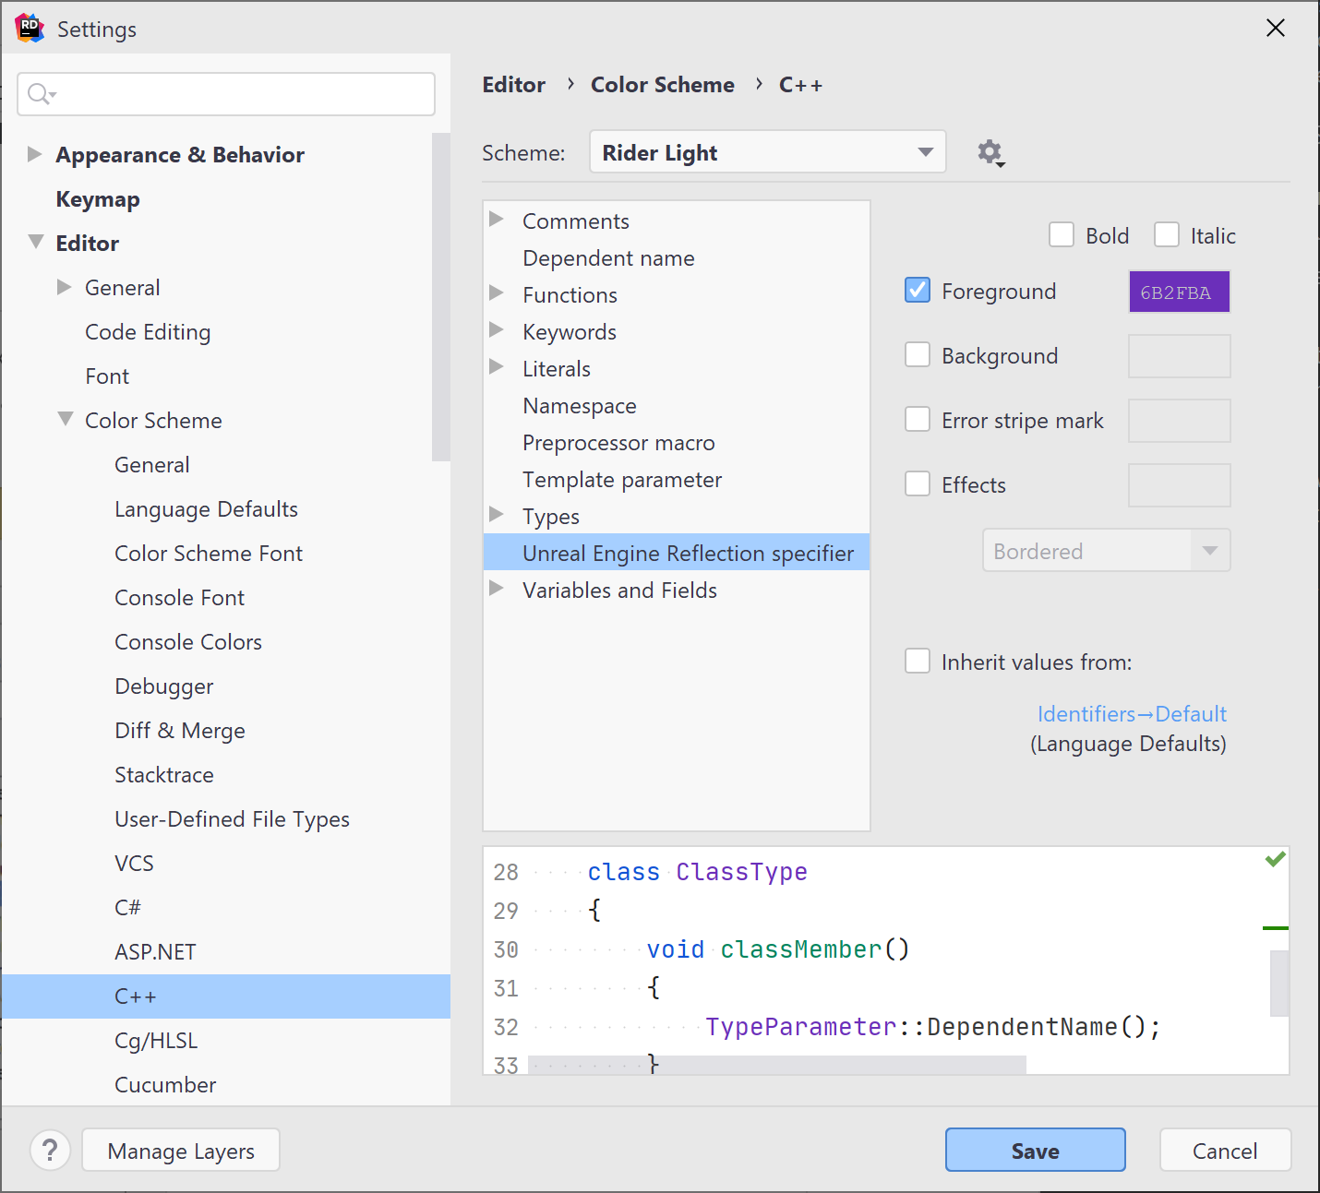The height and width of the screenshot is (1193, 1320).
Task: Enable the Background color checkbox
Action: pos(918,355)
